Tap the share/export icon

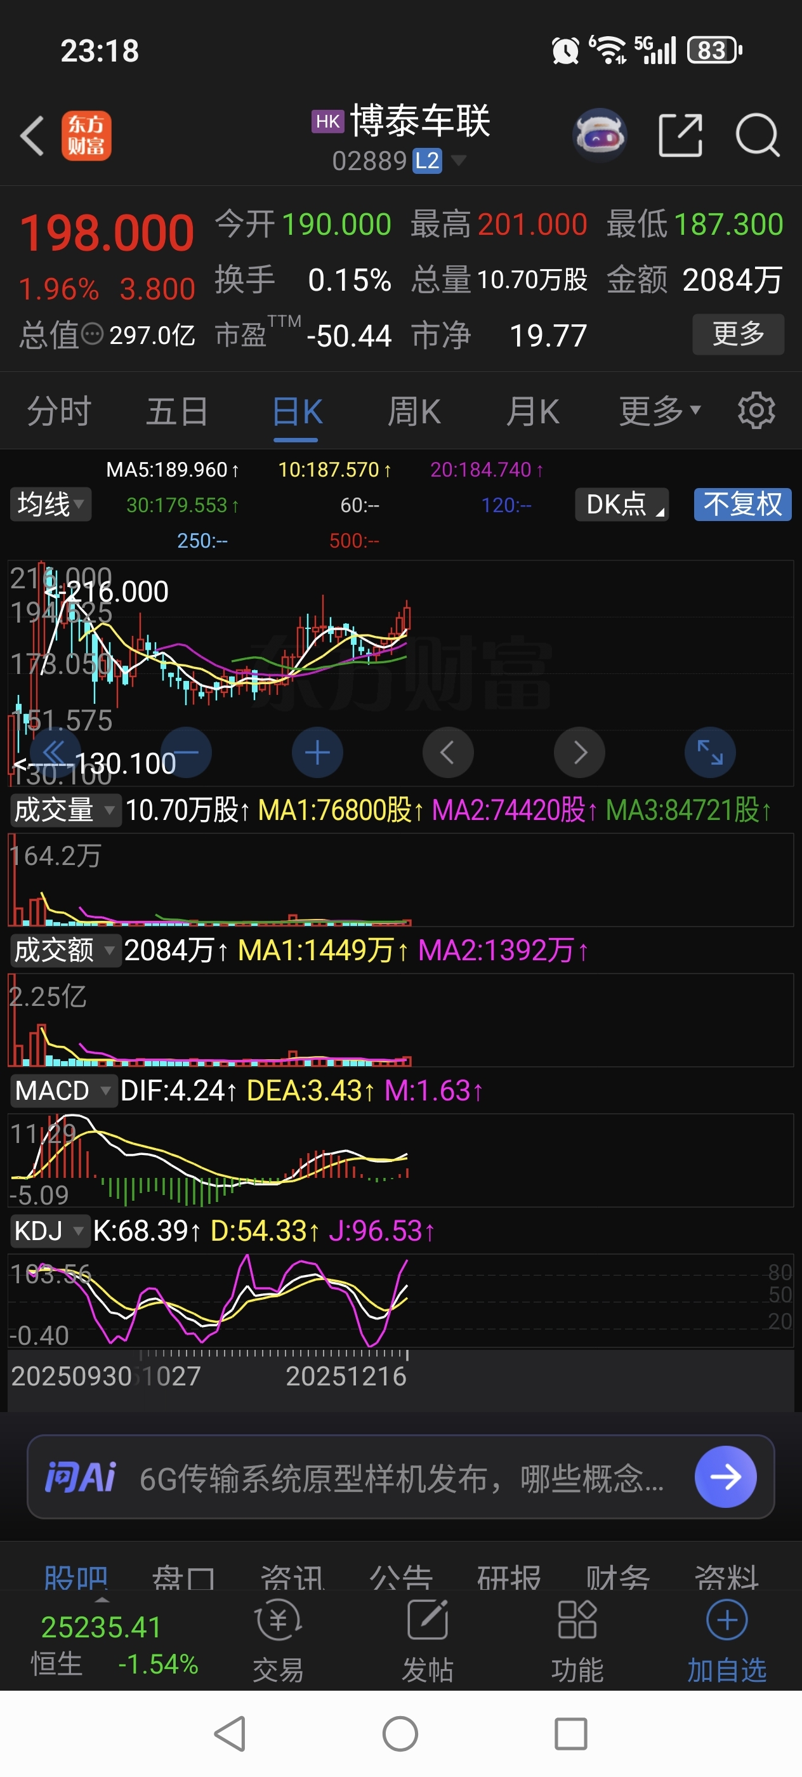[x=680, y=135]
